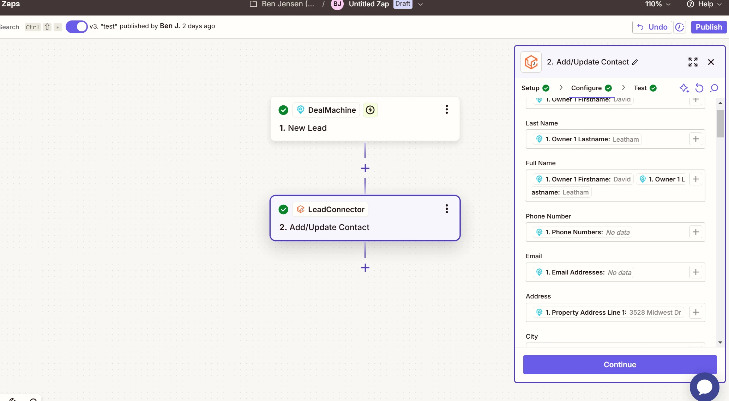Open the DealMachine step three-dot menu
The width and height of the screenshot is (729, 401).
(x=447, y=110)
